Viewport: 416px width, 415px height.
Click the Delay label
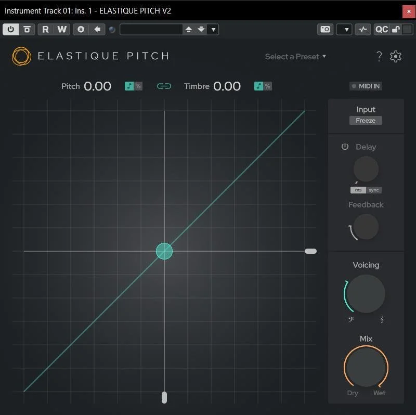(366, 147)
